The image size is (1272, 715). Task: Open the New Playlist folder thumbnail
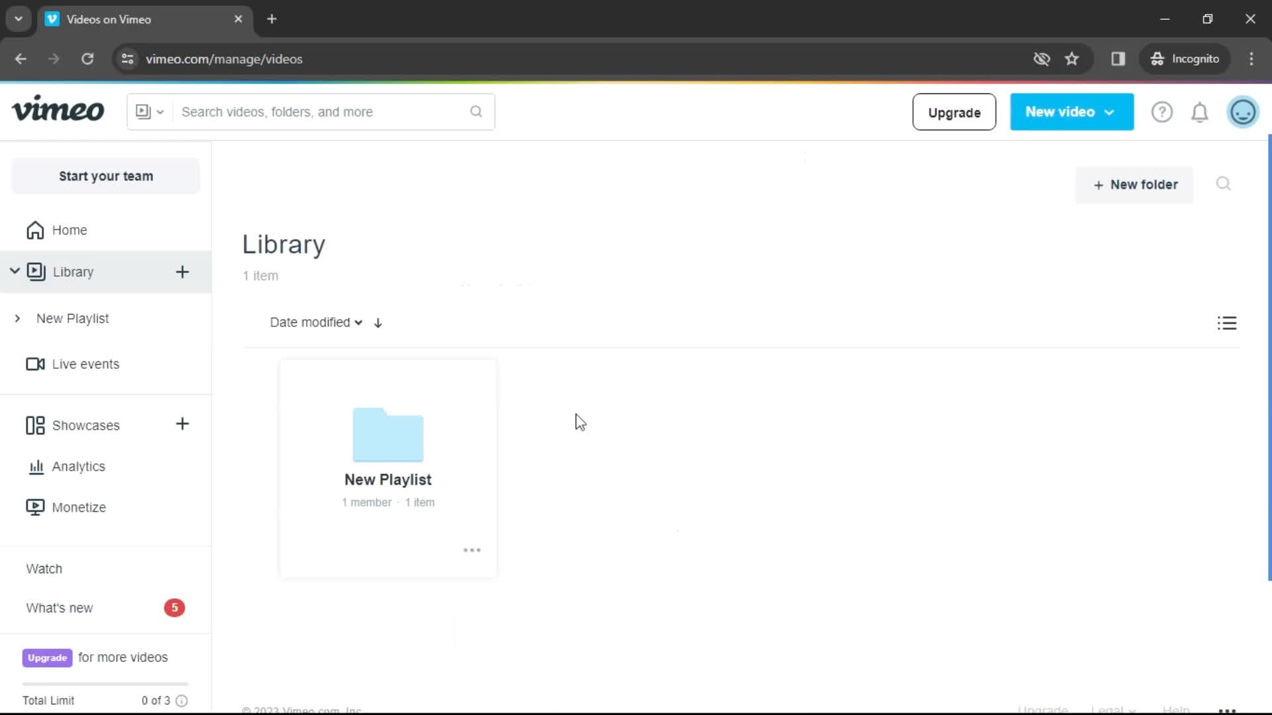point(388,435)
